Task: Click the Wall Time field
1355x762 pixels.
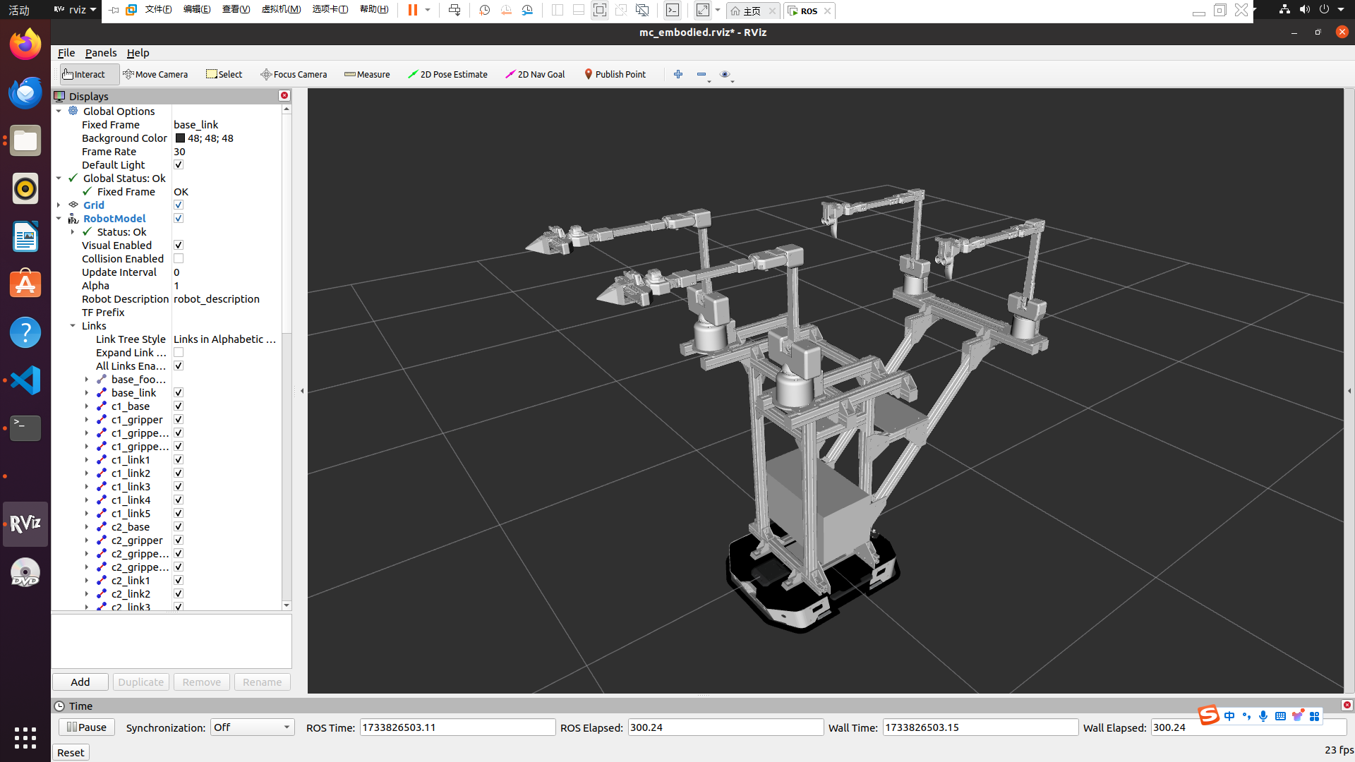Action: click(x=980, y=727)
